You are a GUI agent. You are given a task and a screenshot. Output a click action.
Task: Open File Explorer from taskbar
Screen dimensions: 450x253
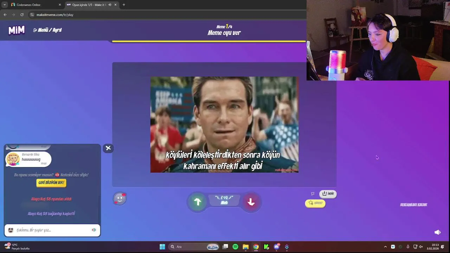(246, 247)
